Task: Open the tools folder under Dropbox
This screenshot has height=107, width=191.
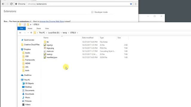Action: pos(27,70)
